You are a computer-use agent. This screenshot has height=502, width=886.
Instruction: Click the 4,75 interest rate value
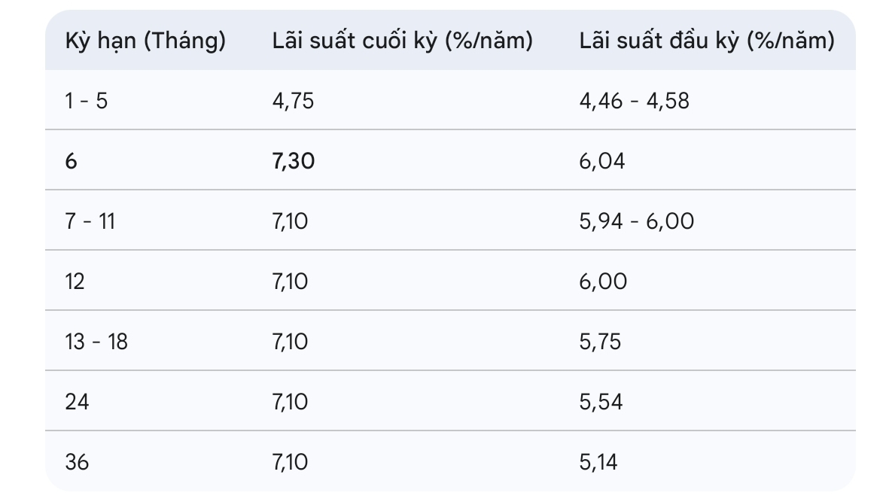pos(293,101)
